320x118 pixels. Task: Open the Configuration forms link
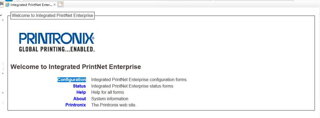tap(72, 80)
